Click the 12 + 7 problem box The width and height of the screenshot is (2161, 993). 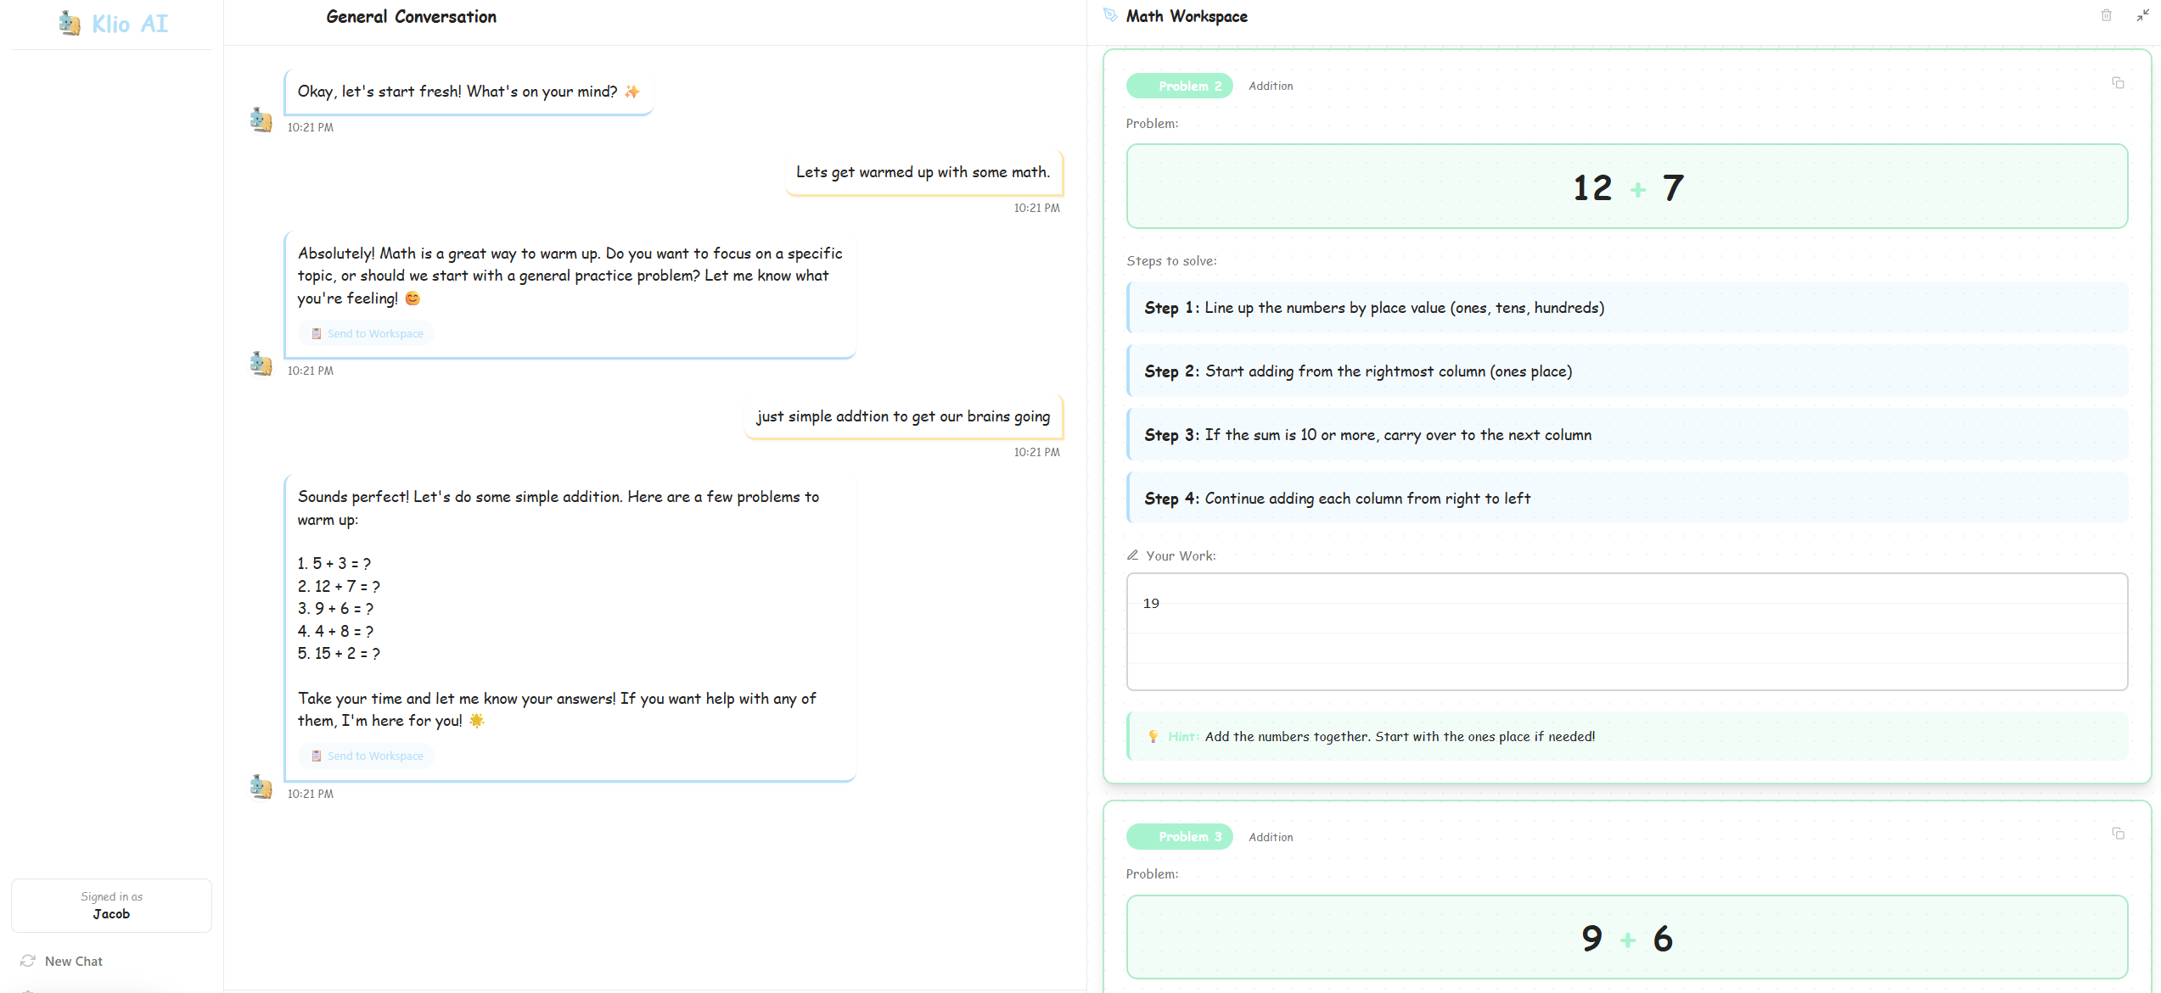coord(1626,187)
